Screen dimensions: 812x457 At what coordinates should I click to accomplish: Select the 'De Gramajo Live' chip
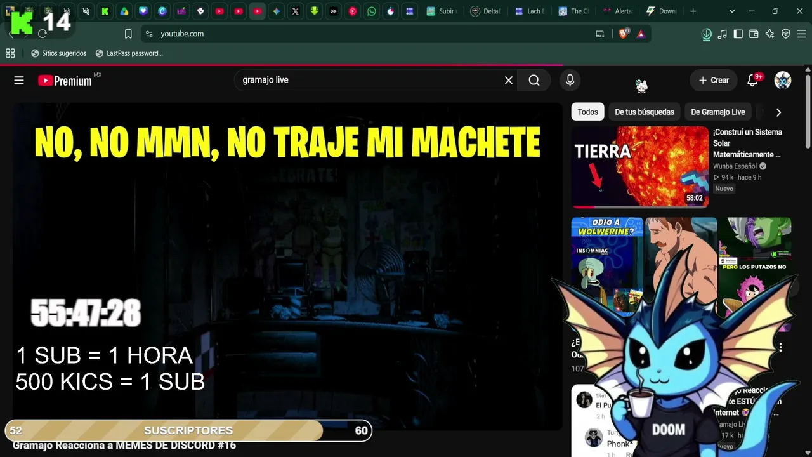click(718, 112)
